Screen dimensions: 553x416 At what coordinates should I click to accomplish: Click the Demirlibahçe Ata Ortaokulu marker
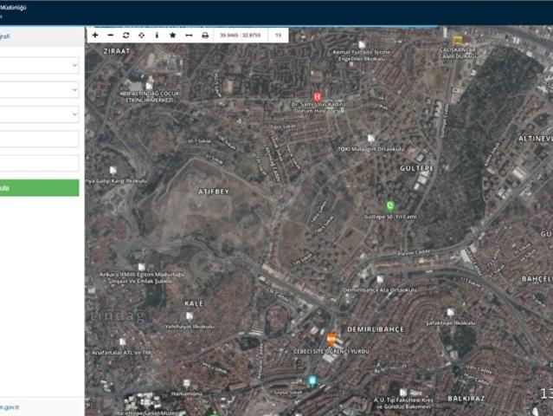[380, 280]
